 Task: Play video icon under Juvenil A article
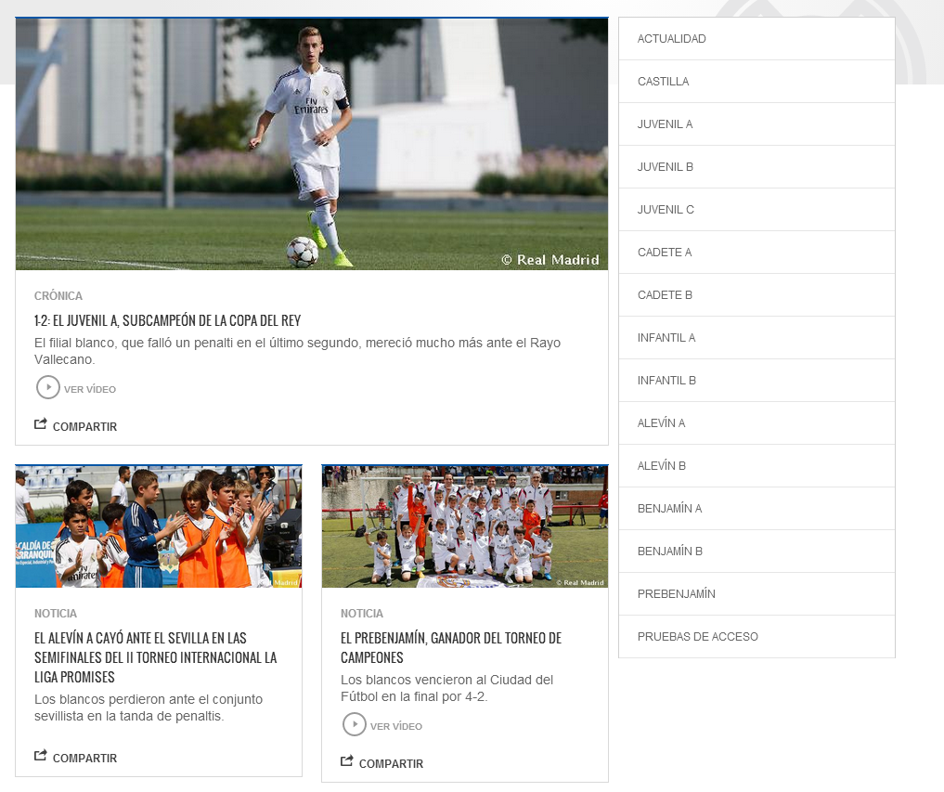coord(48,387)
